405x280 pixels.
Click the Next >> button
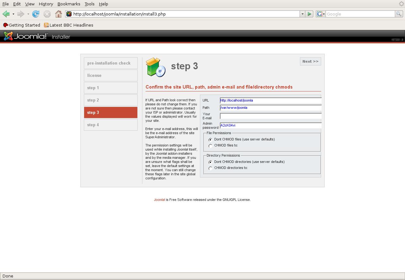310,61
